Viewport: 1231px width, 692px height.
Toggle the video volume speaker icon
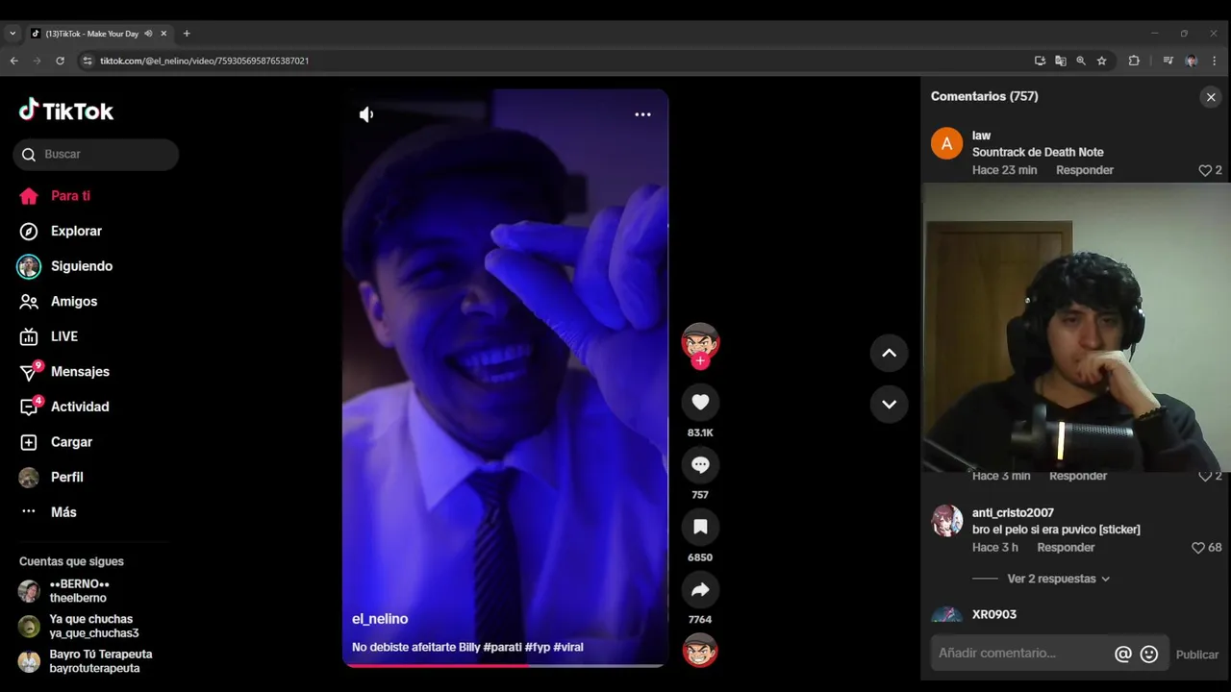[366, 114]
